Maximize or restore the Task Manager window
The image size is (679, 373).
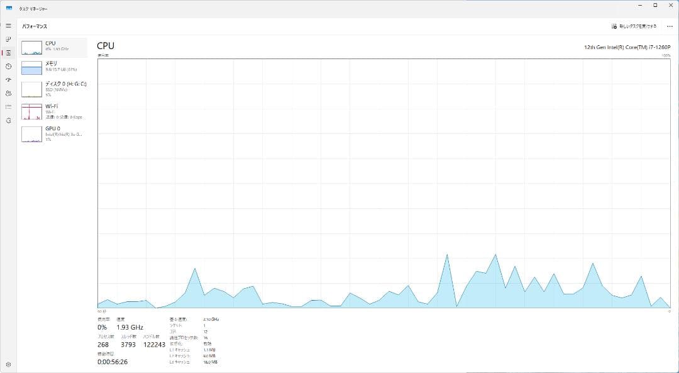pyautogui.click(x=654, y=6)
